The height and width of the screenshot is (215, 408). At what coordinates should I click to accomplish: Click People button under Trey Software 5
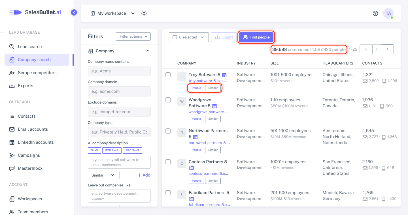click(196, 88)
